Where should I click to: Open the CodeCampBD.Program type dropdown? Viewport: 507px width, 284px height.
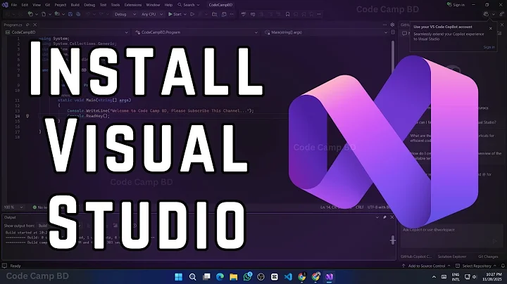click(x=196, y=32)
